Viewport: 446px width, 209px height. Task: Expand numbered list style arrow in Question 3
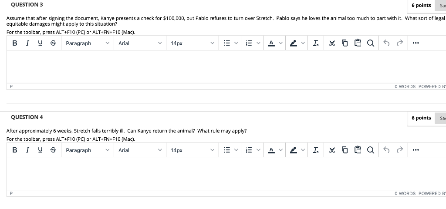258,43
